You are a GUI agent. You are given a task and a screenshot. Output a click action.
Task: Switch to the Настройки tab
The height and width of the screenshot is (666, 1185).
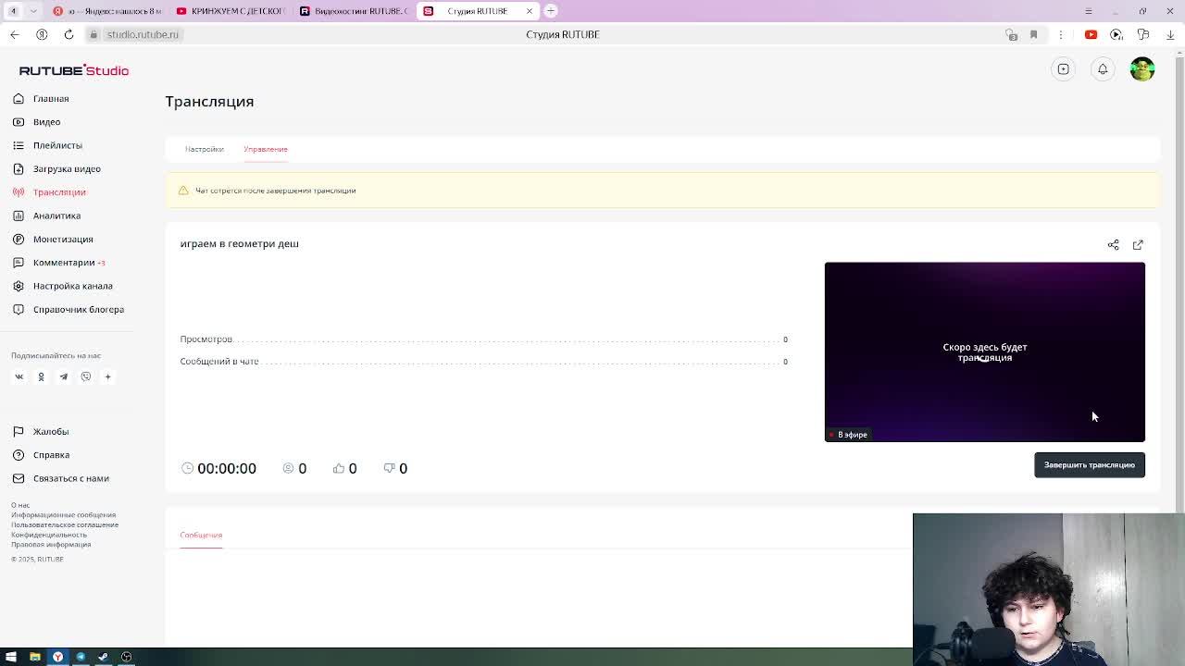pyautogui.click(x=205, y=149)
